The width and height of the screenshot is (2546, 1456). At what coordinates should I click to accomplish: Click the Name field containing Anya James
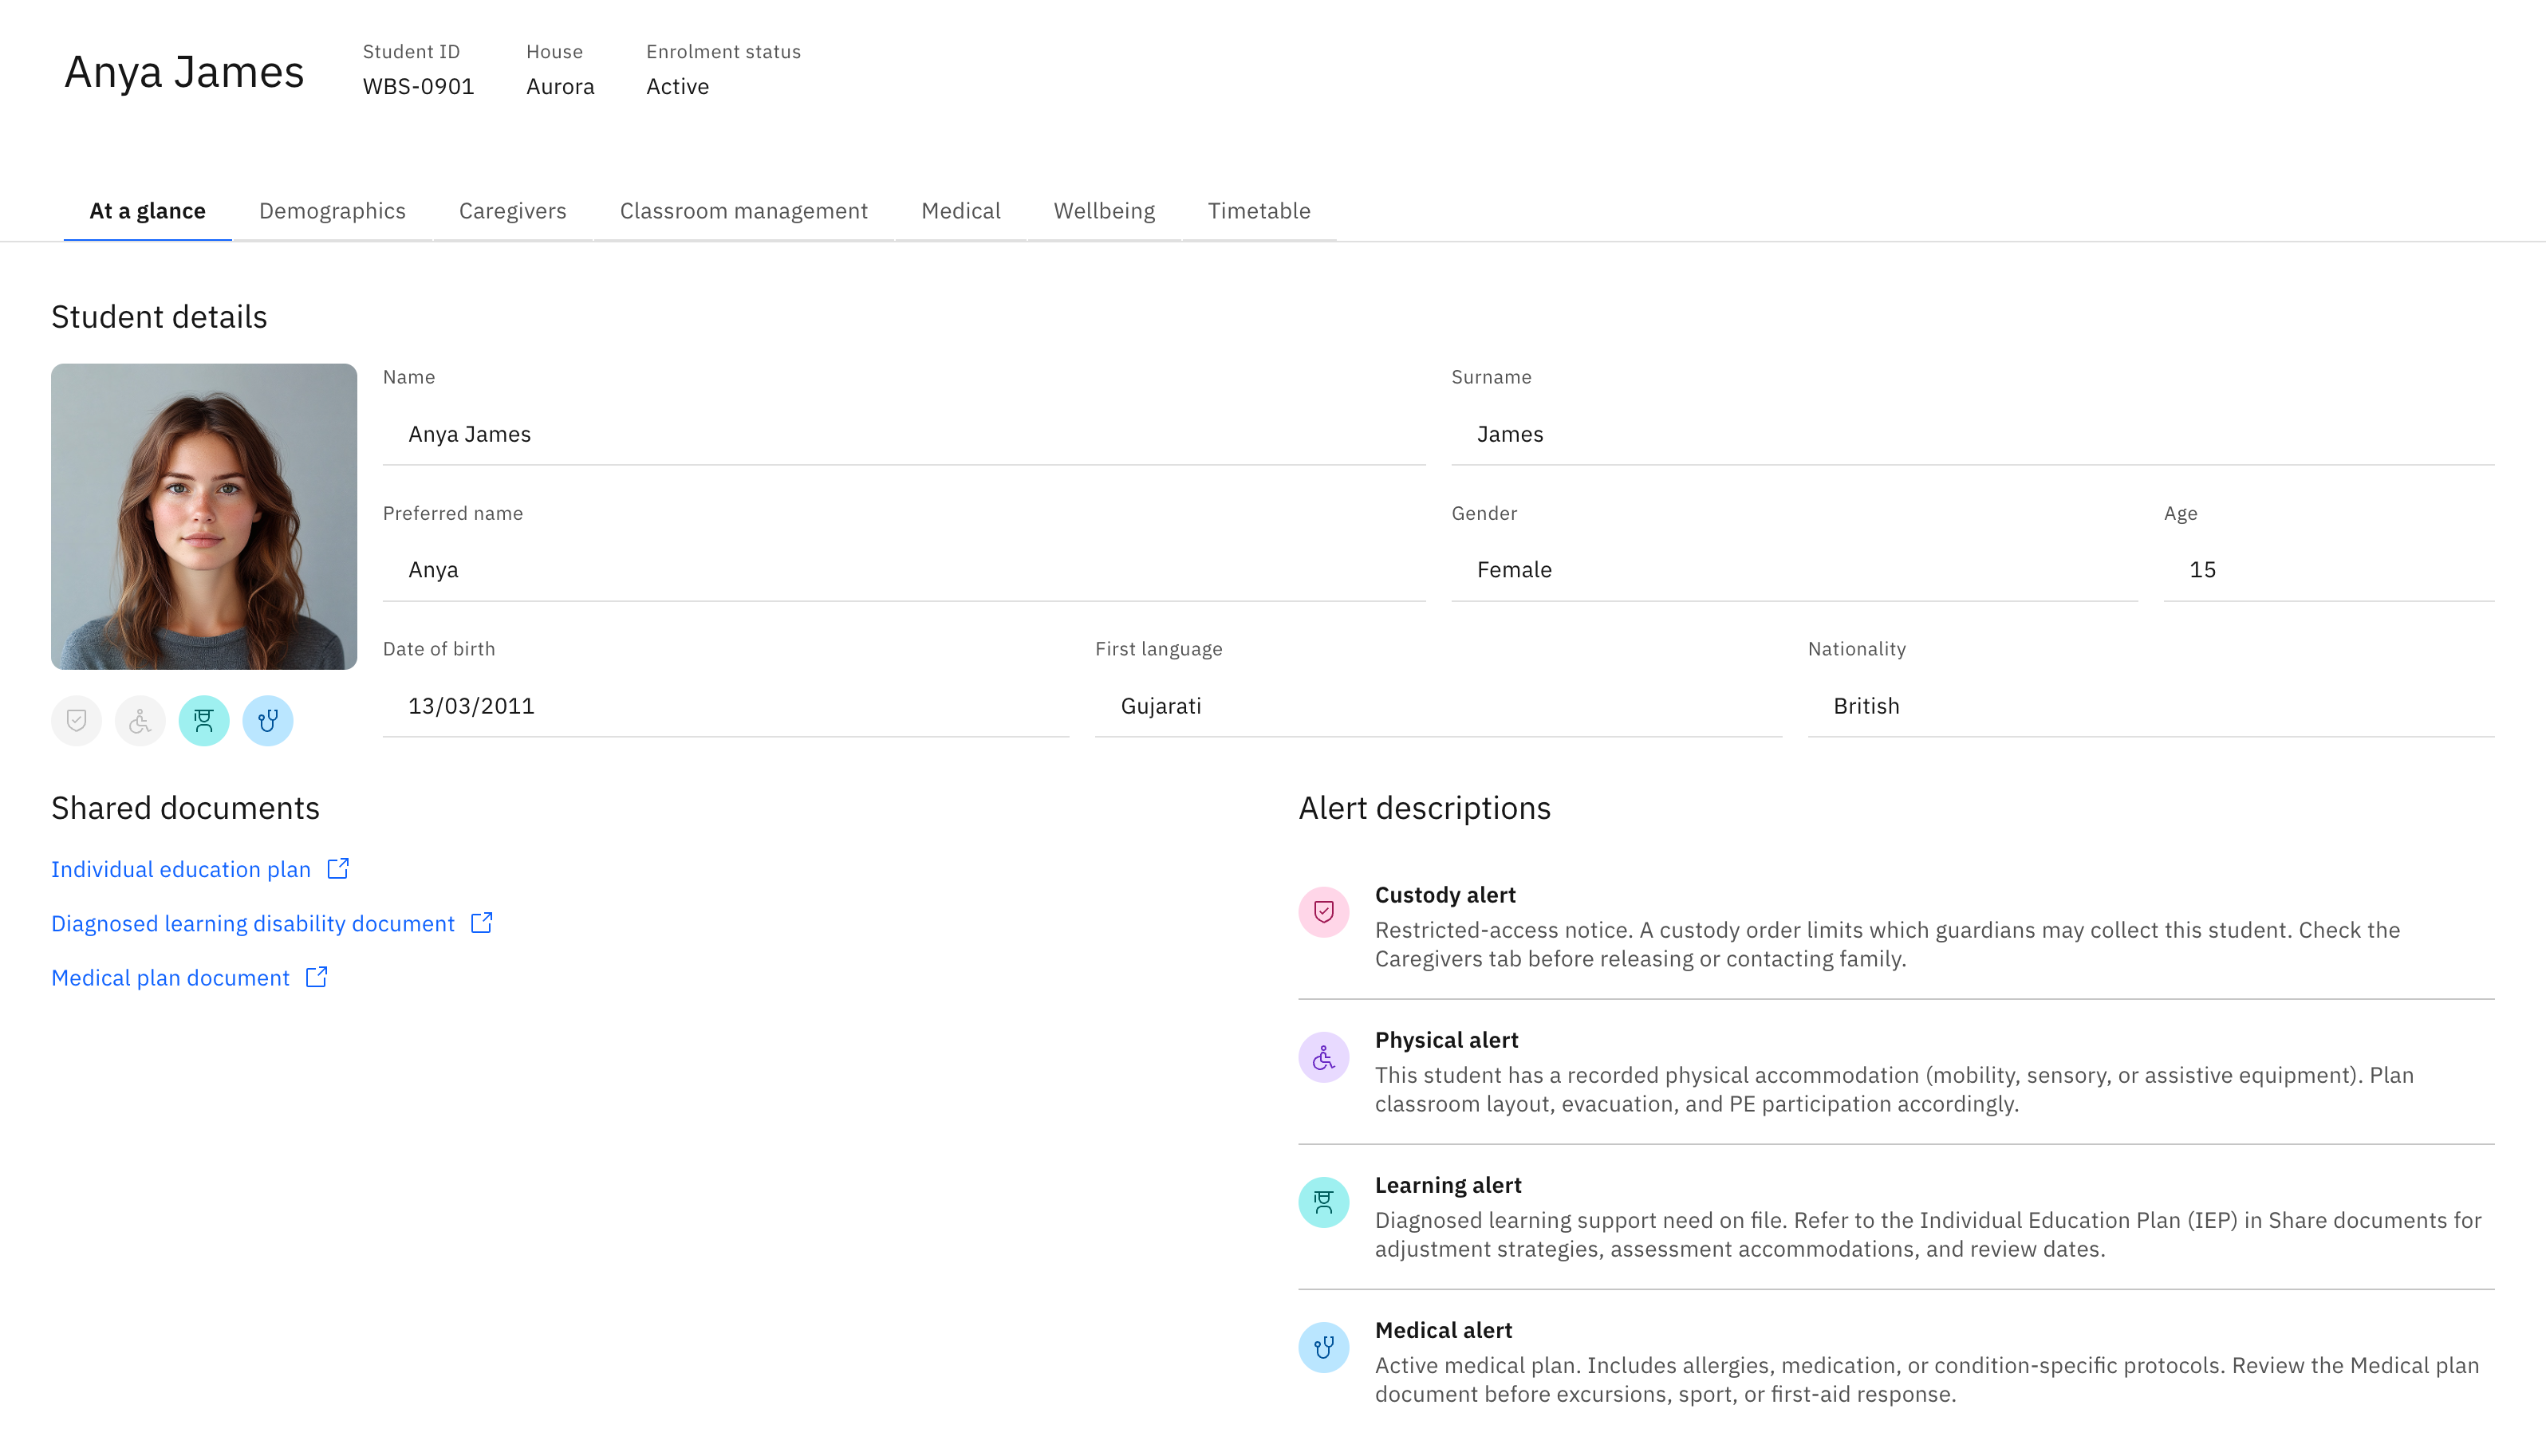[x=904, y=434]
